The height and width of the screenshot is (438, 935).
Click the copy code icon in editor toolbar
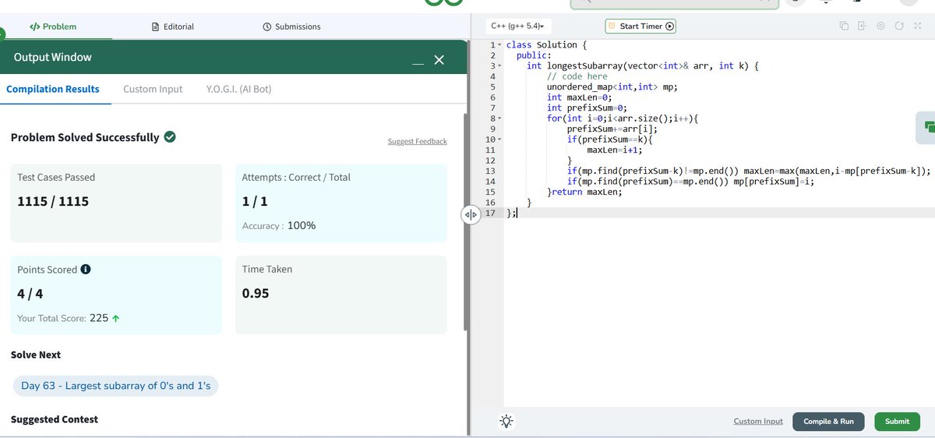pyautogui.click(x=844, y=26)
